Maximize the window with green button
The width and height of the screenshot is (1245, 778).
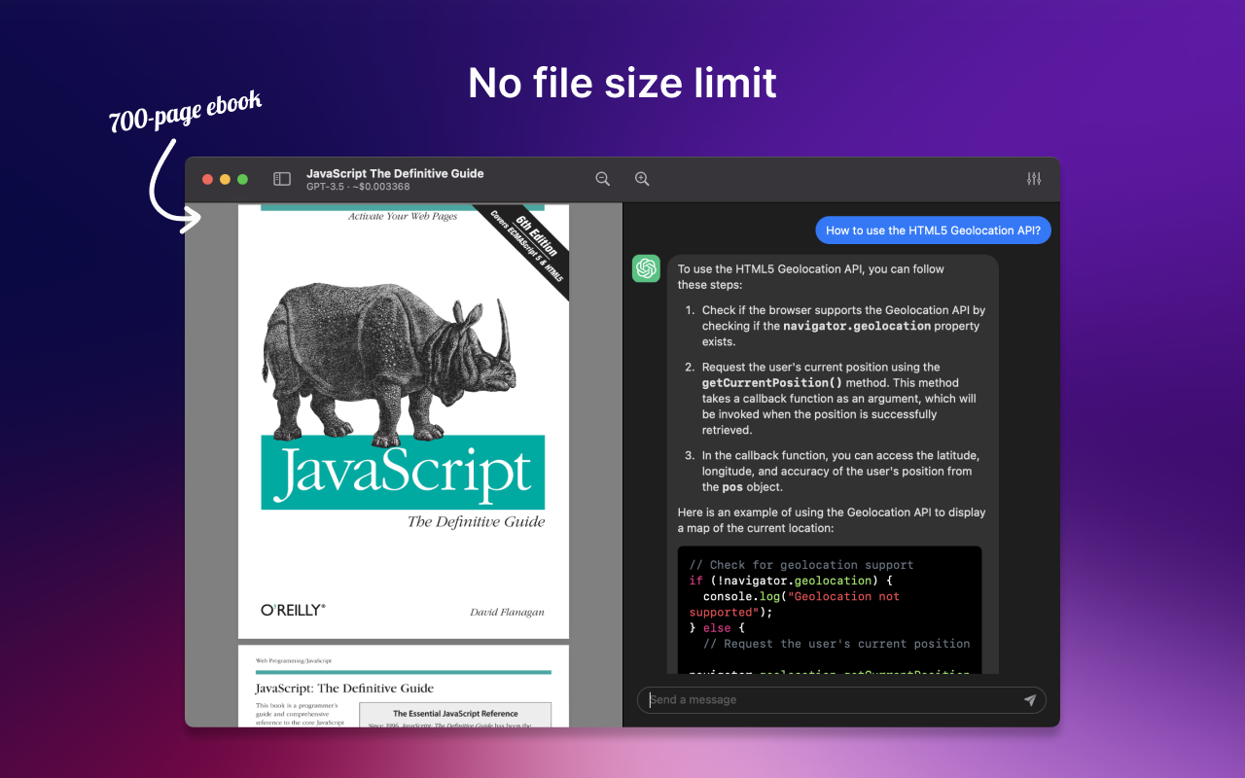coord(242,179)
